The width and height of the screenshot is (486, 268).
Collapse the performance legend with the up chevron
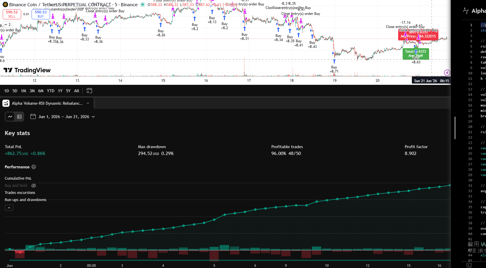9,208
